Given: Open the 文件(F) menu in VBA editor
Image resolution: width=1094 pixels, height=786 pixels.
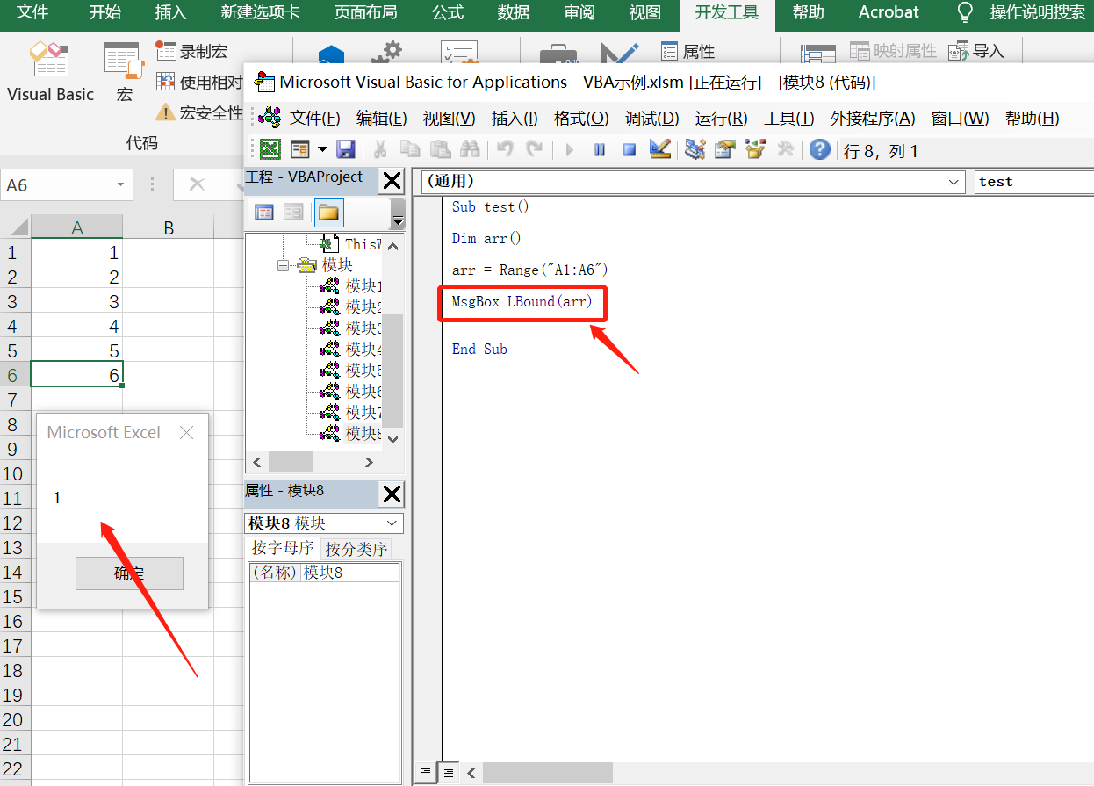Looking at the screenshot, I should tap(314, 118).
